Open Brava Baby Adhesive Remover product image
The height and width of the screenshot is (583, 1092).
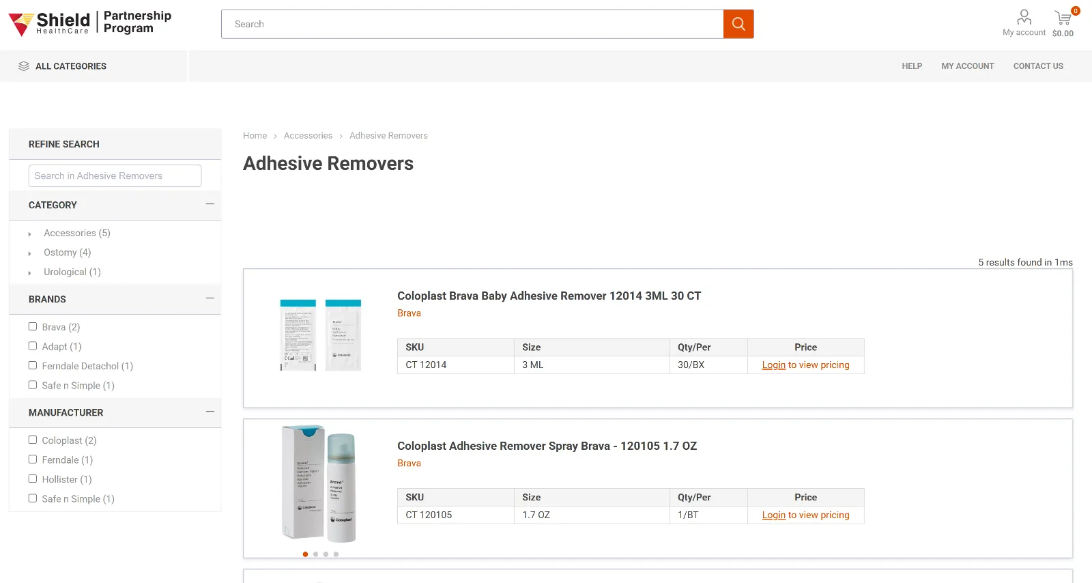(320, 335)
